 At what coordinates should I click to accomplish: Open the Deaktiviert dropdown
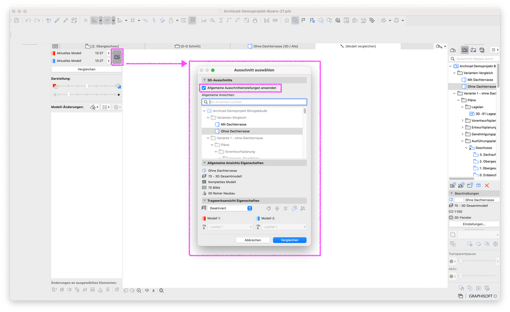230,209
